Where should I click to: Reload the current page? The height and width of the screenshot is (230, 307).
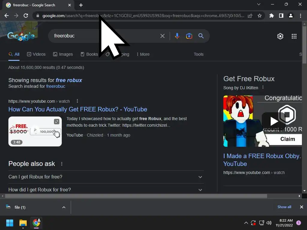coord(26,16)
